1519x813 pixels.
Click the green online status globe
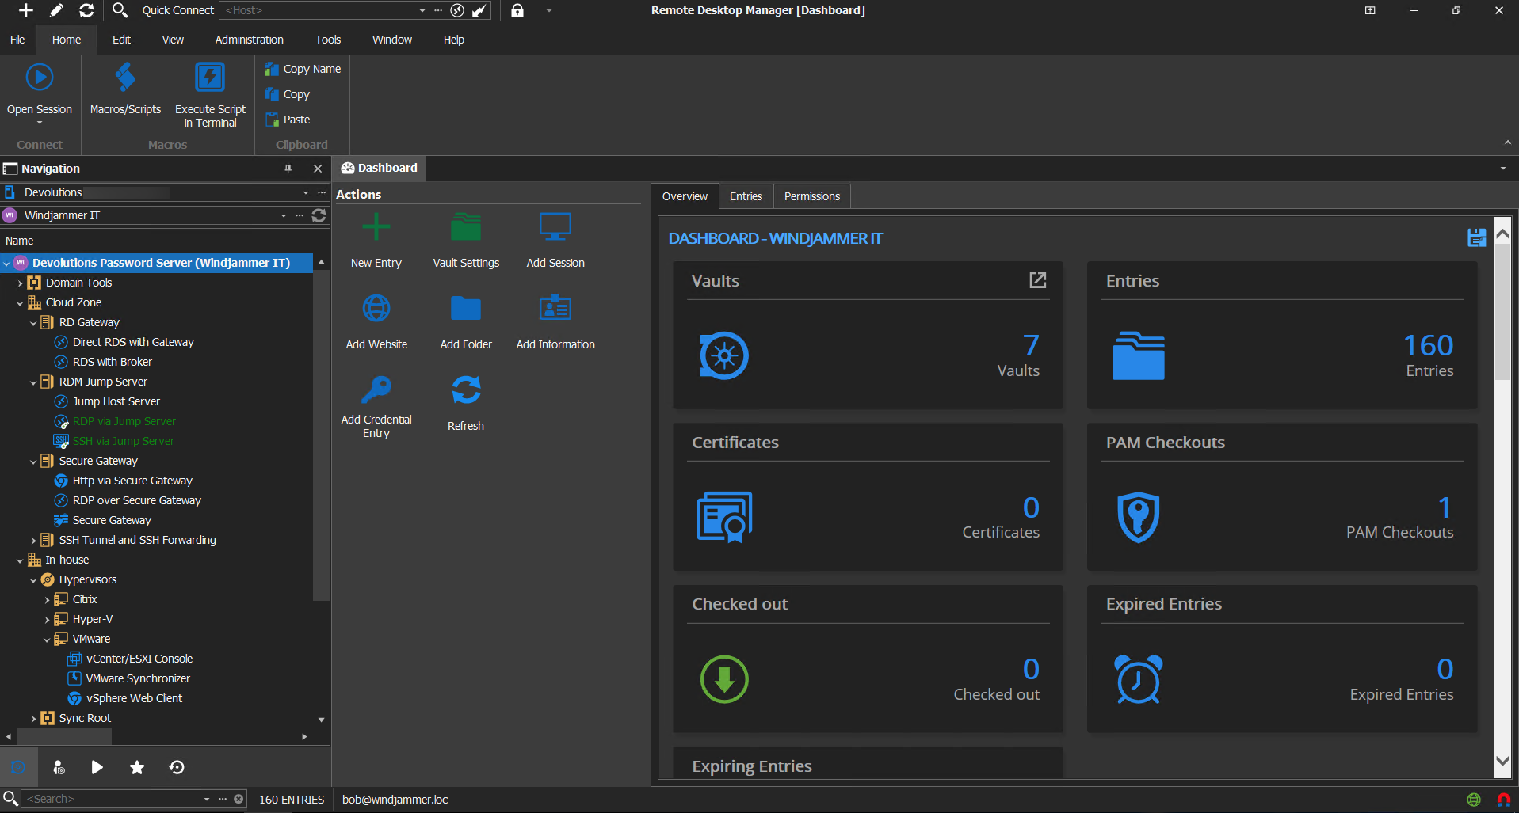point(1474,800)
